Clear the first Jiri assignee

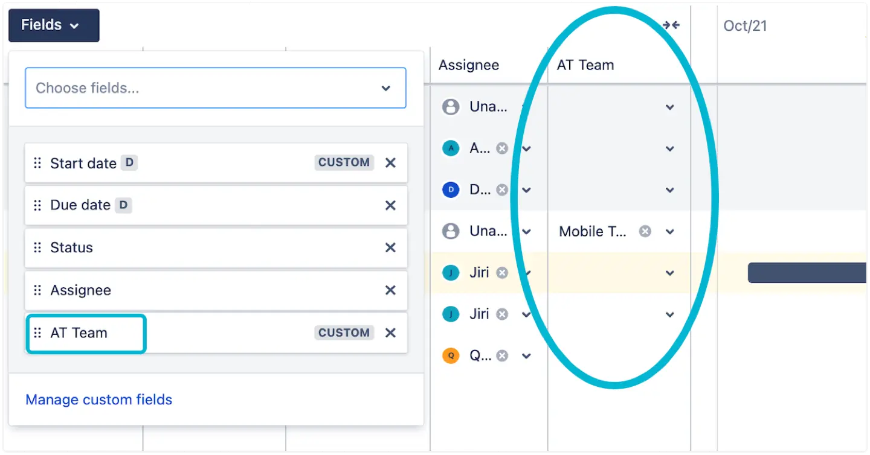(501, 273)
